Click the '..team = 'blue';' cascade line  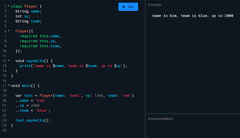(33, 111)
